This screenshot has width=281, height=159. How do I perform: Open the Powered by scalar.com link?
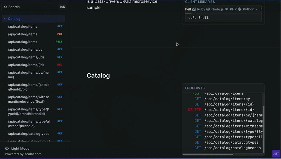23,154
